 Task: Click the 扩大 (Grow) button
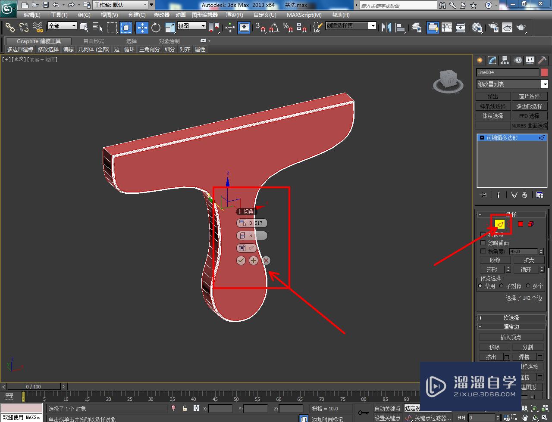pyautogui.click(x=529, y=260)
